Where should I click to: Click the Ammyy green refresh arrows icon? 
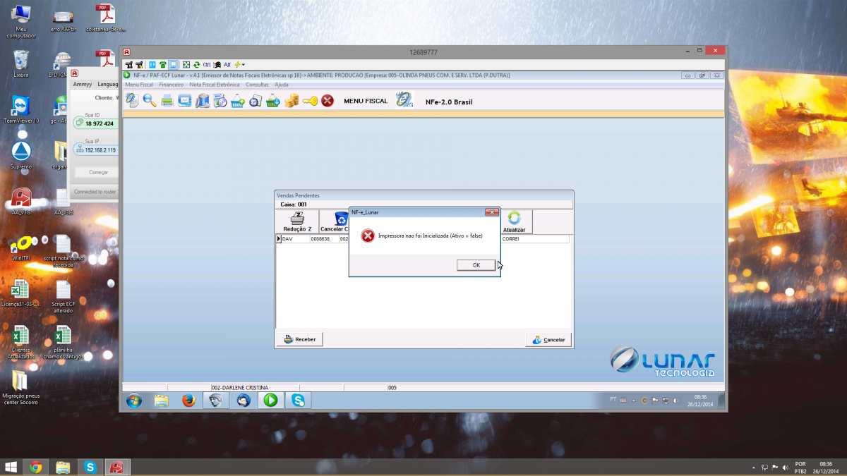pyautogui.click(x=197, y=64)
